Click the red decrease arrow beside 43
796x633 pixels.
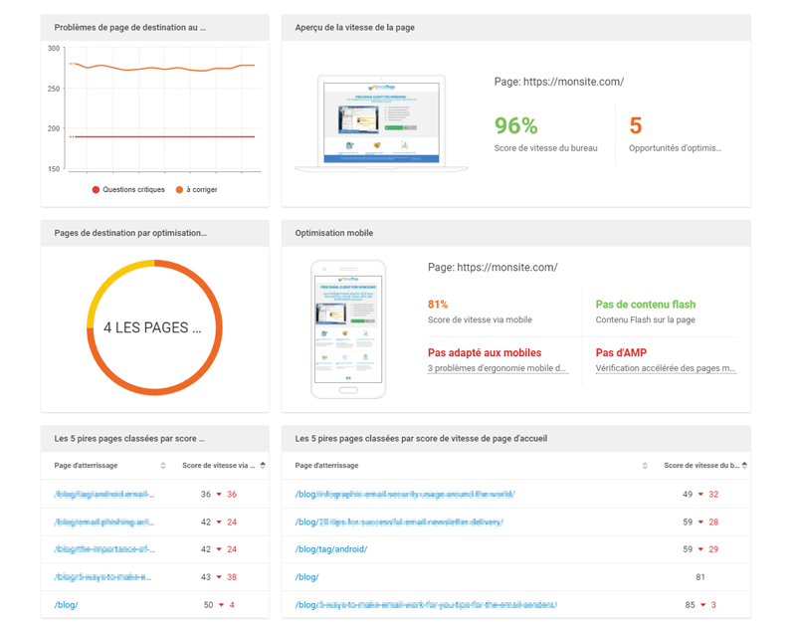click(x=219, y=577)
